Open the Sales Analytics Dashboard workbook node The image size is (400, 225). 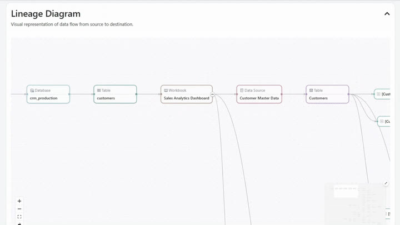187,94
